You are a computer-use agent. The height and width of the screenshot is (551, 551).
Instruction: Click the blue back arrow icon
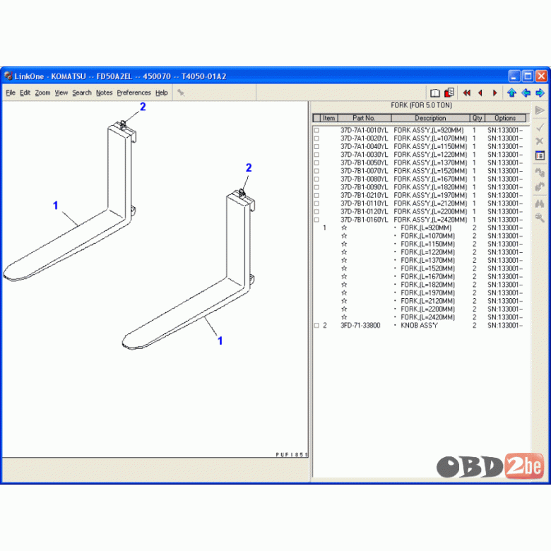(x=526, y=93)
